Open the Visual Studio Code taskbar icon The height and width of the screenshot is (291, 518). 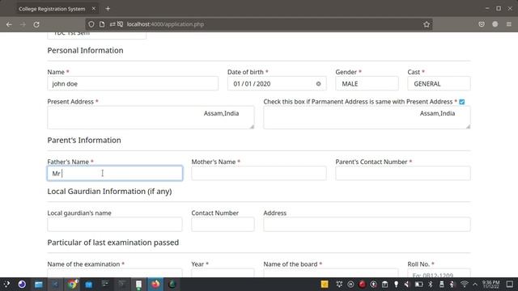[x=55, y=284]
